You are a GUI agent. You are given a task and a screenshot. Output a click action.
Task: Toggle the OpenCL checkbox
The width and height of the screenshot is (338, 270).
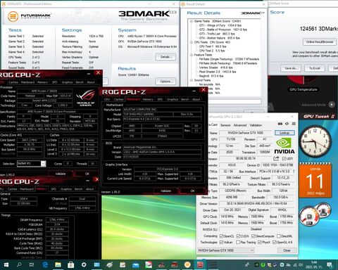pos(221,236)
